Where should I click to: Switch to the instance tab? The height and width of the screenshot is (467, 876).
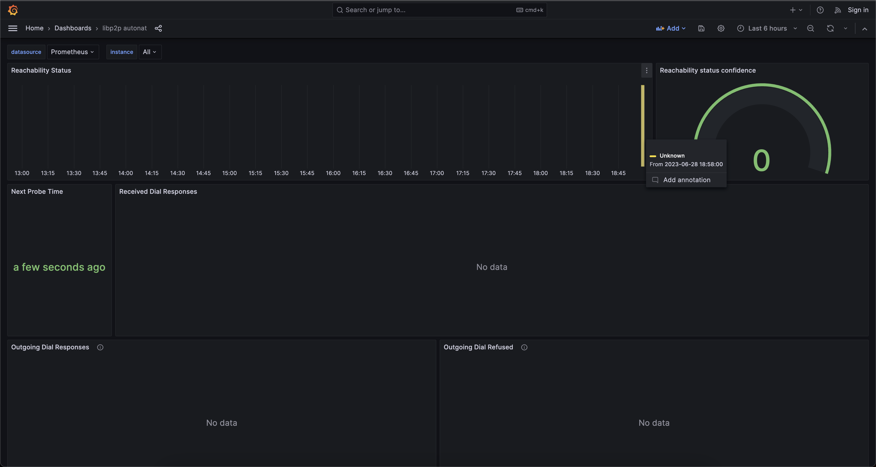(x=122, y=51)
